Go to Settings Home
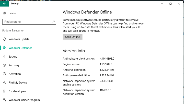Screen dimensions: 184x104 12,13
